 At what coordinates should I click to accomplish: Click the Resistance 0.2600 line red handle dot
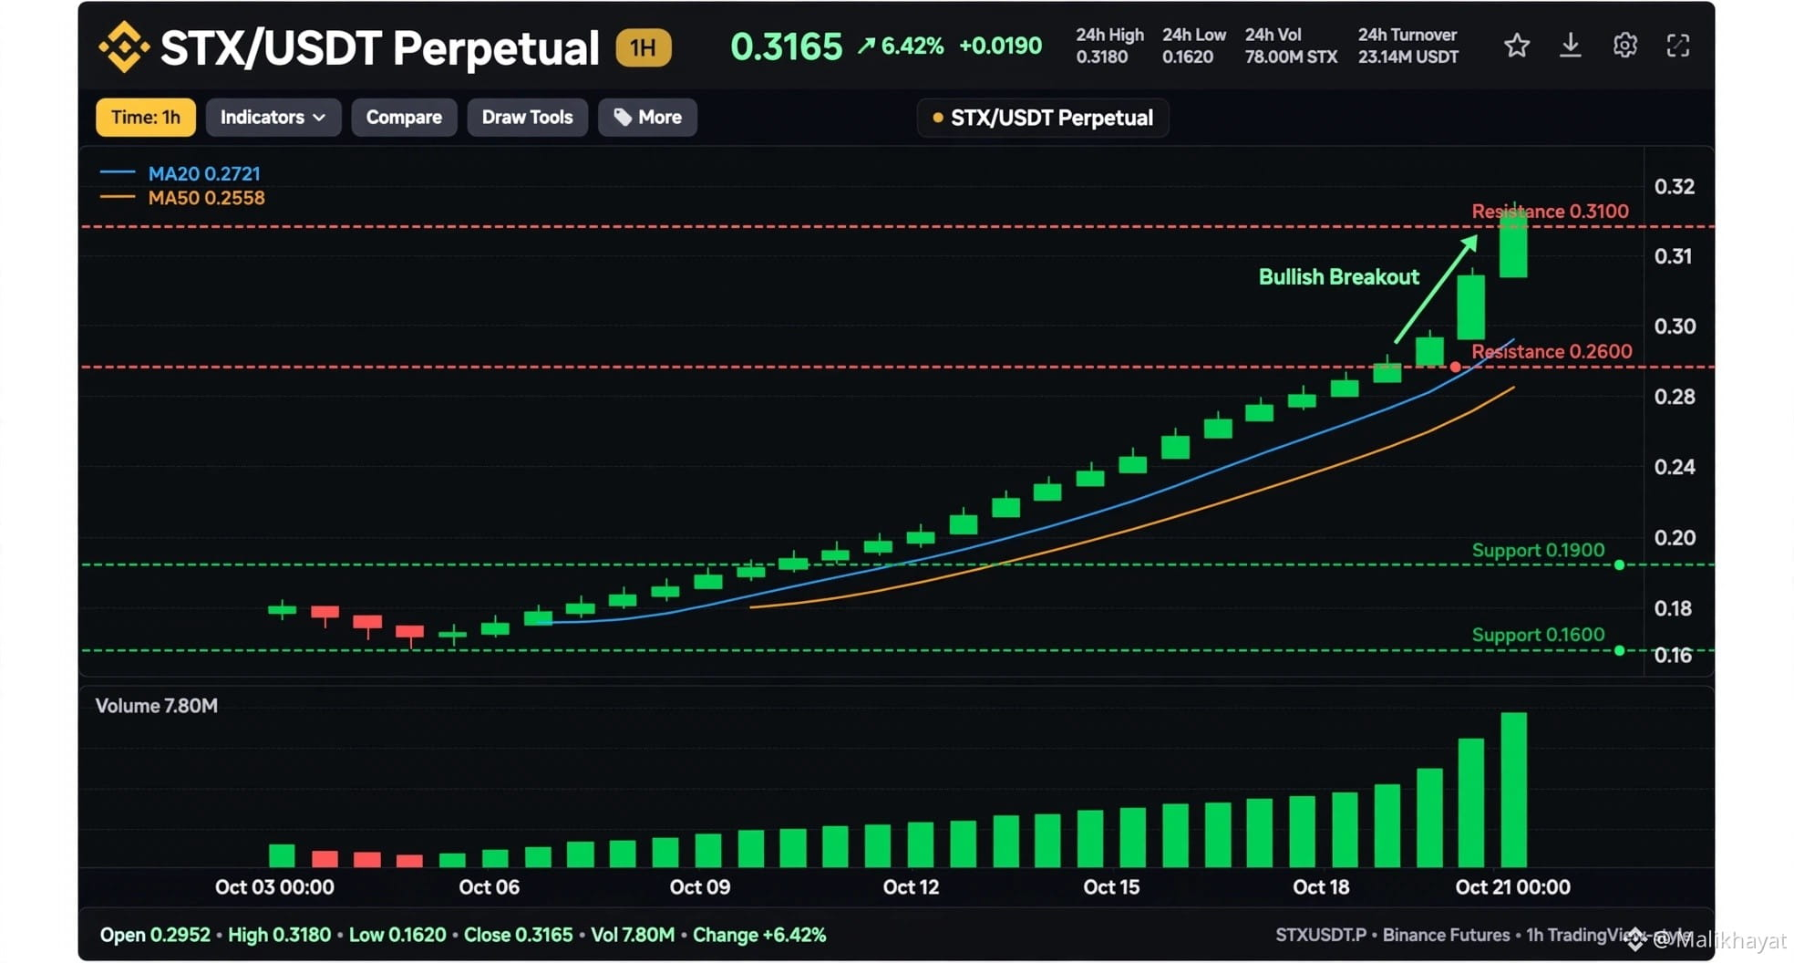[x=1456, y=368]
